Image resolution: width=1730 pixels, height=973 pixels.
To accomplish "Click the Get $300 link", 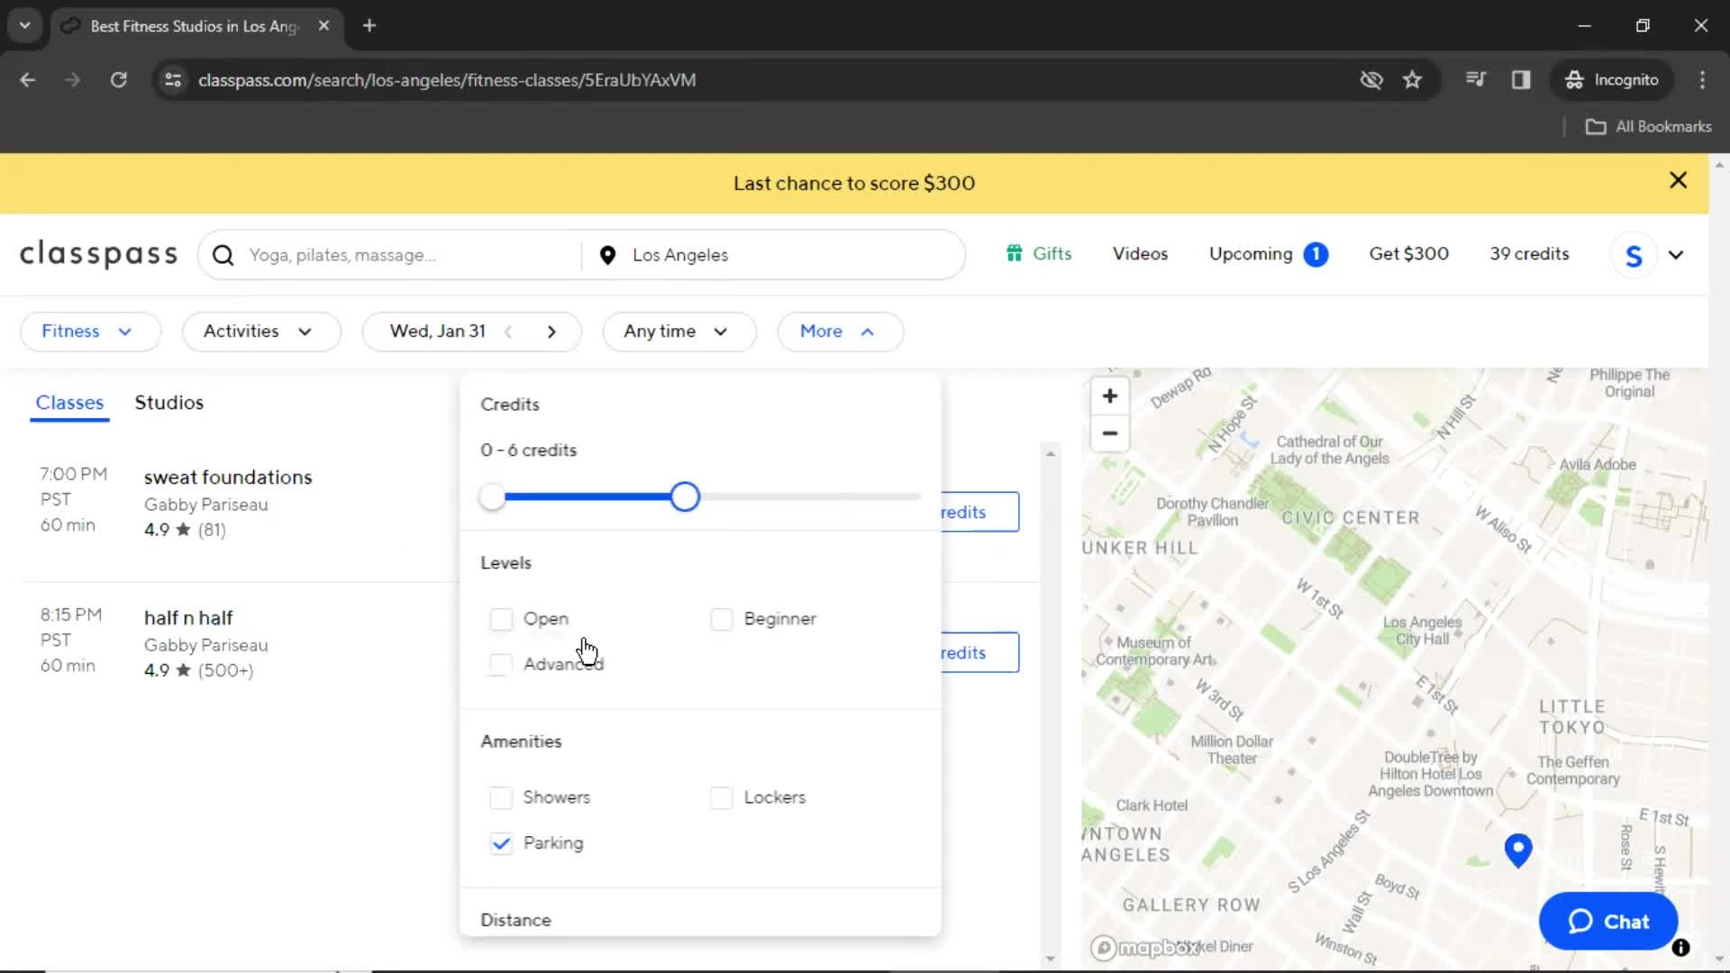I will click(1409, 254).
